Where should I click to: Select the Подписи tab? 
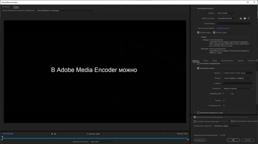pos(240,61)
